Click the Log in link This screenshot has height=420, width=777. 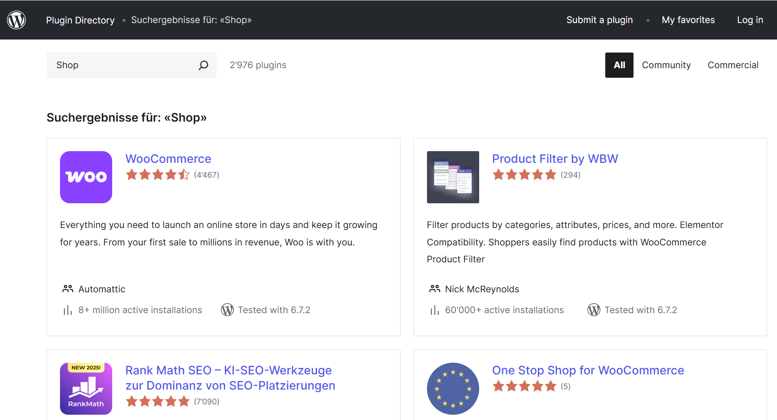click(x=750, y=20)
